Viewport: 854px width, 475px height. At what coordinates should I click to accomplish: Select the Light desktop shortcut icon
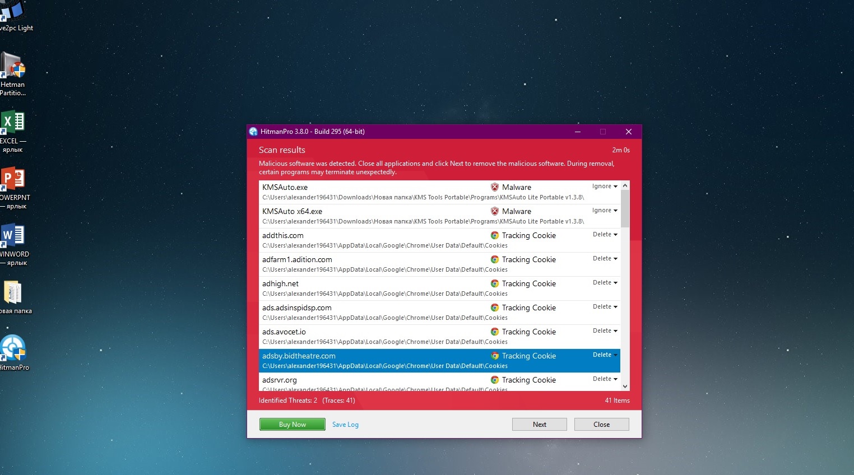(x=16, y=16)
